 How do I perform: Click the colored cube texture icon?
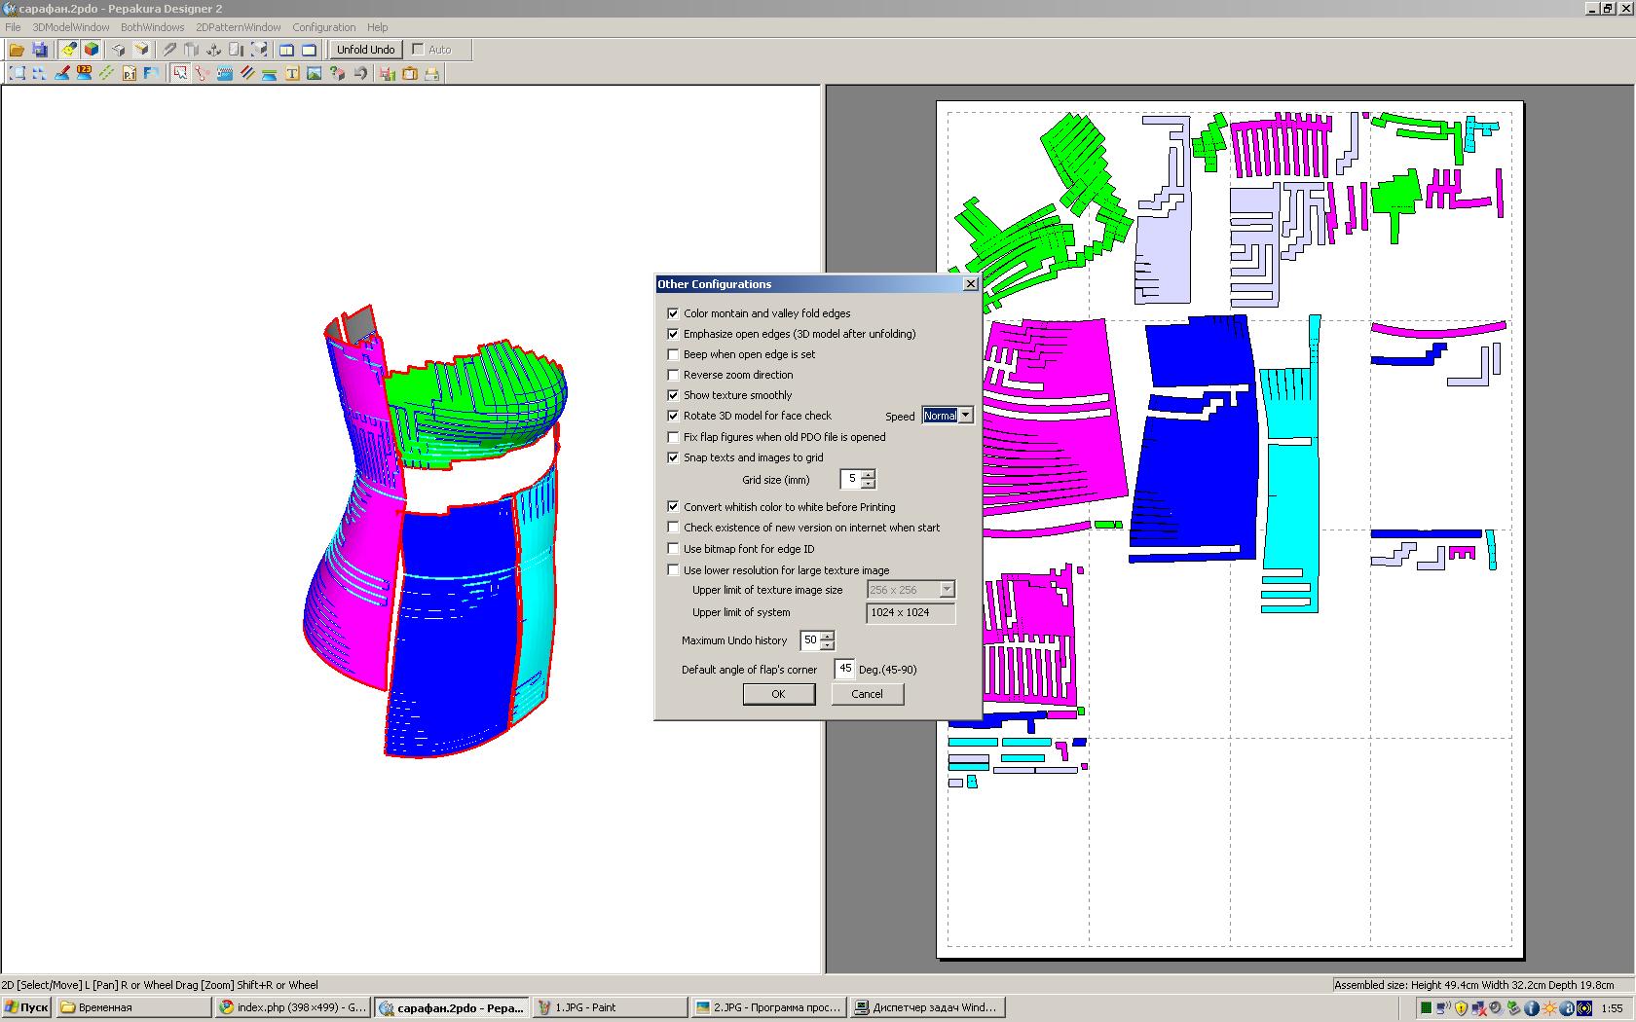[92, 50]
